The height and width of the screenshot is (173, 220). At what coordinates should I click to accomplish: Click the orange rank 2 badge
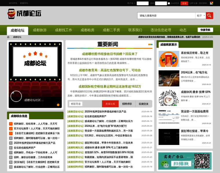[x=11, y=129]
